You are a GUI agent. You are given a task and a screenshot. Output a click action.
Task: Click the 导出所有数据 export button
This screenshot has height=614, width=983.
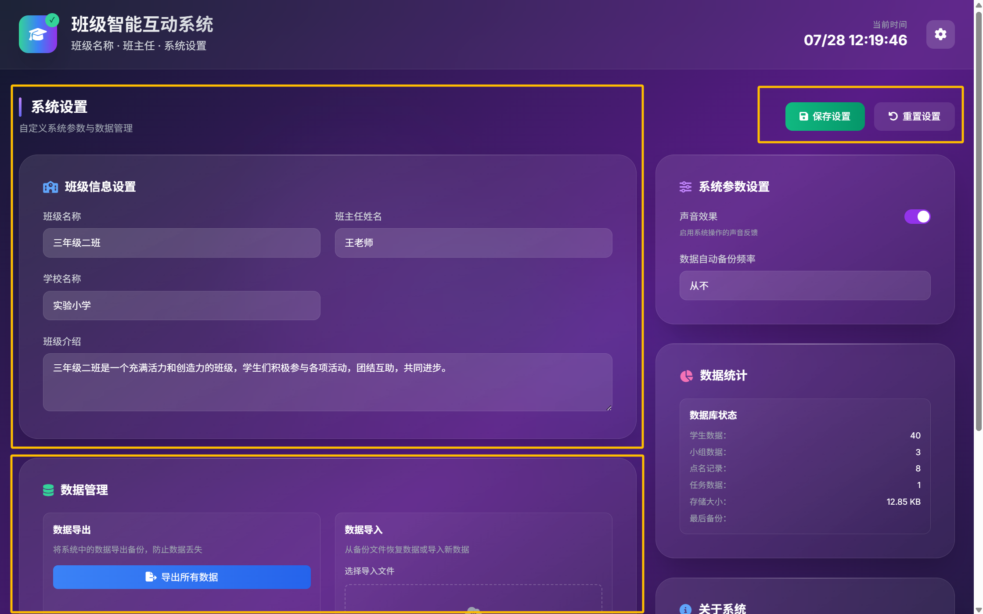(181, 577)
